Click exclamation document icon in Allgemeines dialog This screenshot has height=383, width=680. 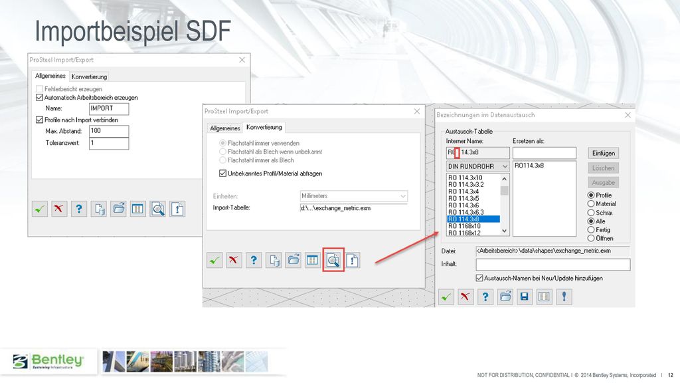click(x=177, y=209)
